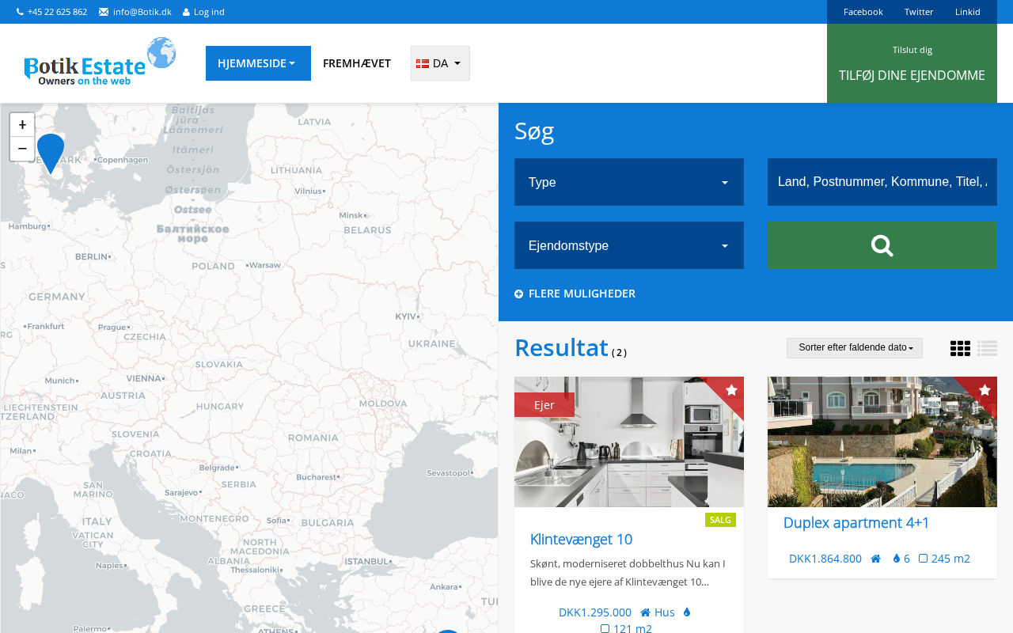This screenshot has height=633, width=1013.
Task: Click the location search input field
Action: (882, 182)
